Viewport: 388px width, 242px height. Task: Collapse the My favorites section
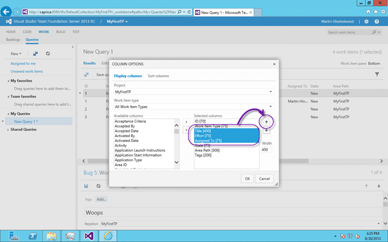pos(8,81)
